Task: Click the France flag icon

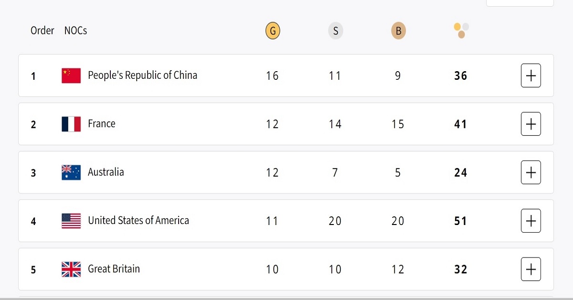Action: click(x=71, y=124)
